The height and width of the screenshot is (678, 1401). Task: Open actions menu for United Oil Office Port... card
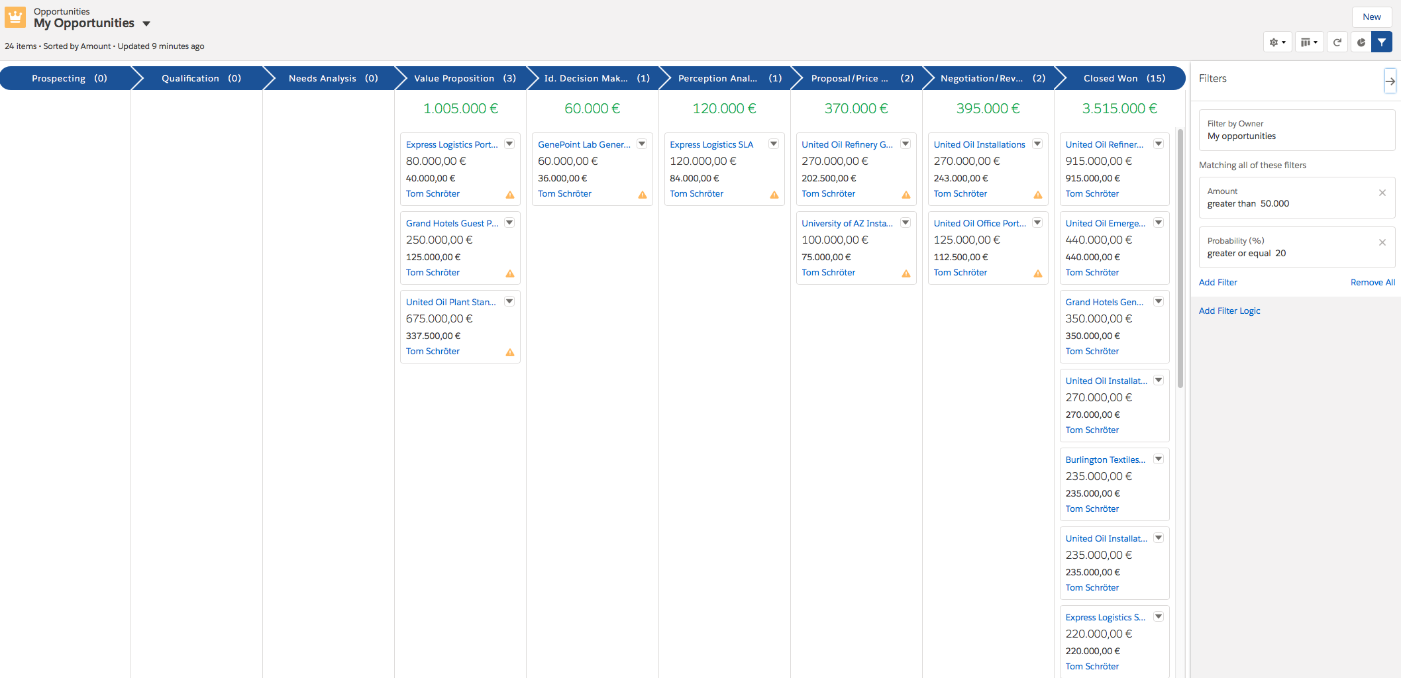1037,222
